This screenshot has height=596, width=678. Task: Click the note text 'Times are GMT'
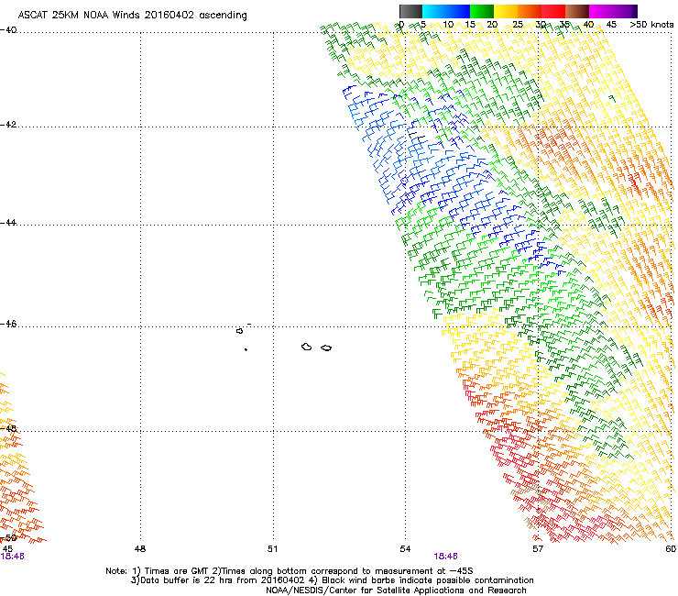click(x=177, y=571)
